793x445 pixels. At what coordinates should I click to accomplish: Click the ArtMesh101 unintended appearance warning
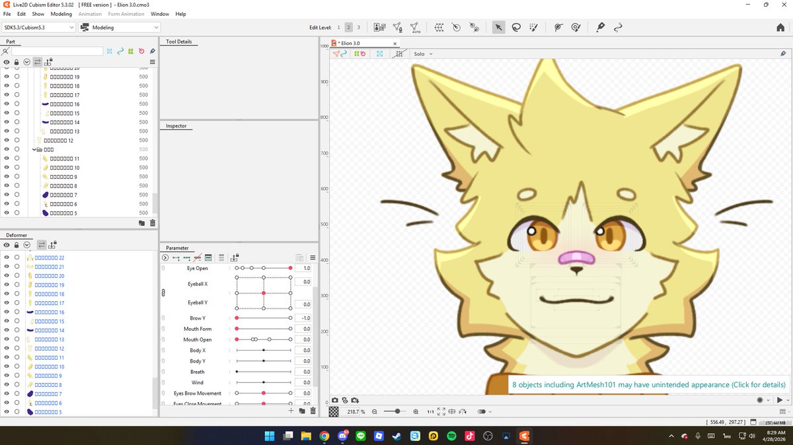(x=649, y=384)
